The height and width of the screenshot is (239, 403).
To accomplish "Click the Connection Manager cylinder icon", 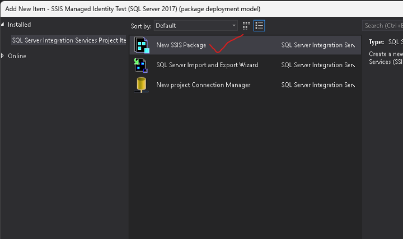I will coord(141,85).
